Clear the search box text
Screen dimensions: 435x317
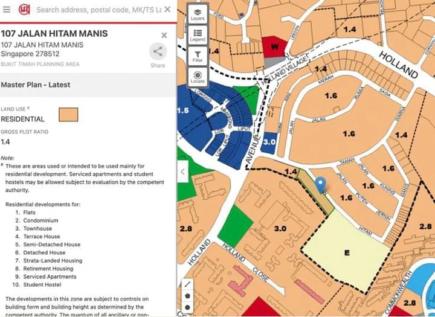coord(167,10)
